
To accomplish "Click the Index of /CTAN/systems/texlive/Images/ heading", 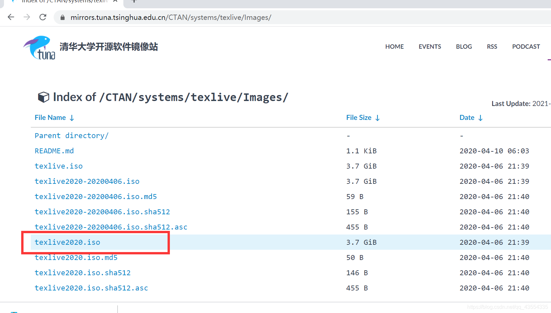I will pos(171,97).
